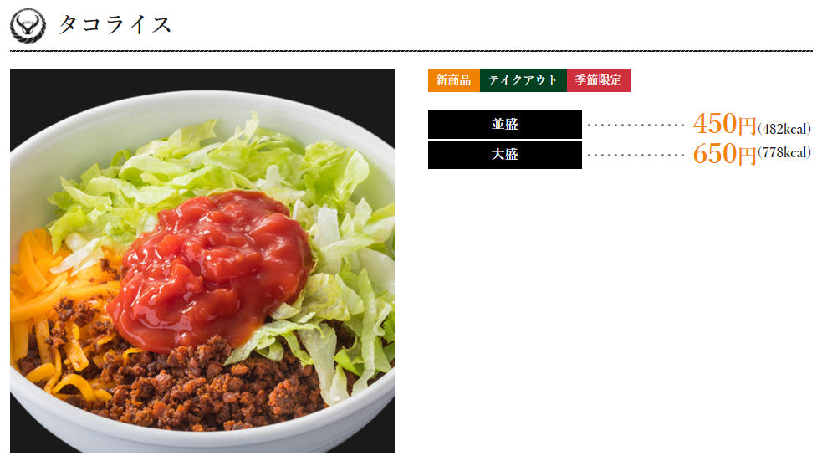This screenshot has height=456, width=817.
Task: Click the 450円 price
Action: [724, 124]
